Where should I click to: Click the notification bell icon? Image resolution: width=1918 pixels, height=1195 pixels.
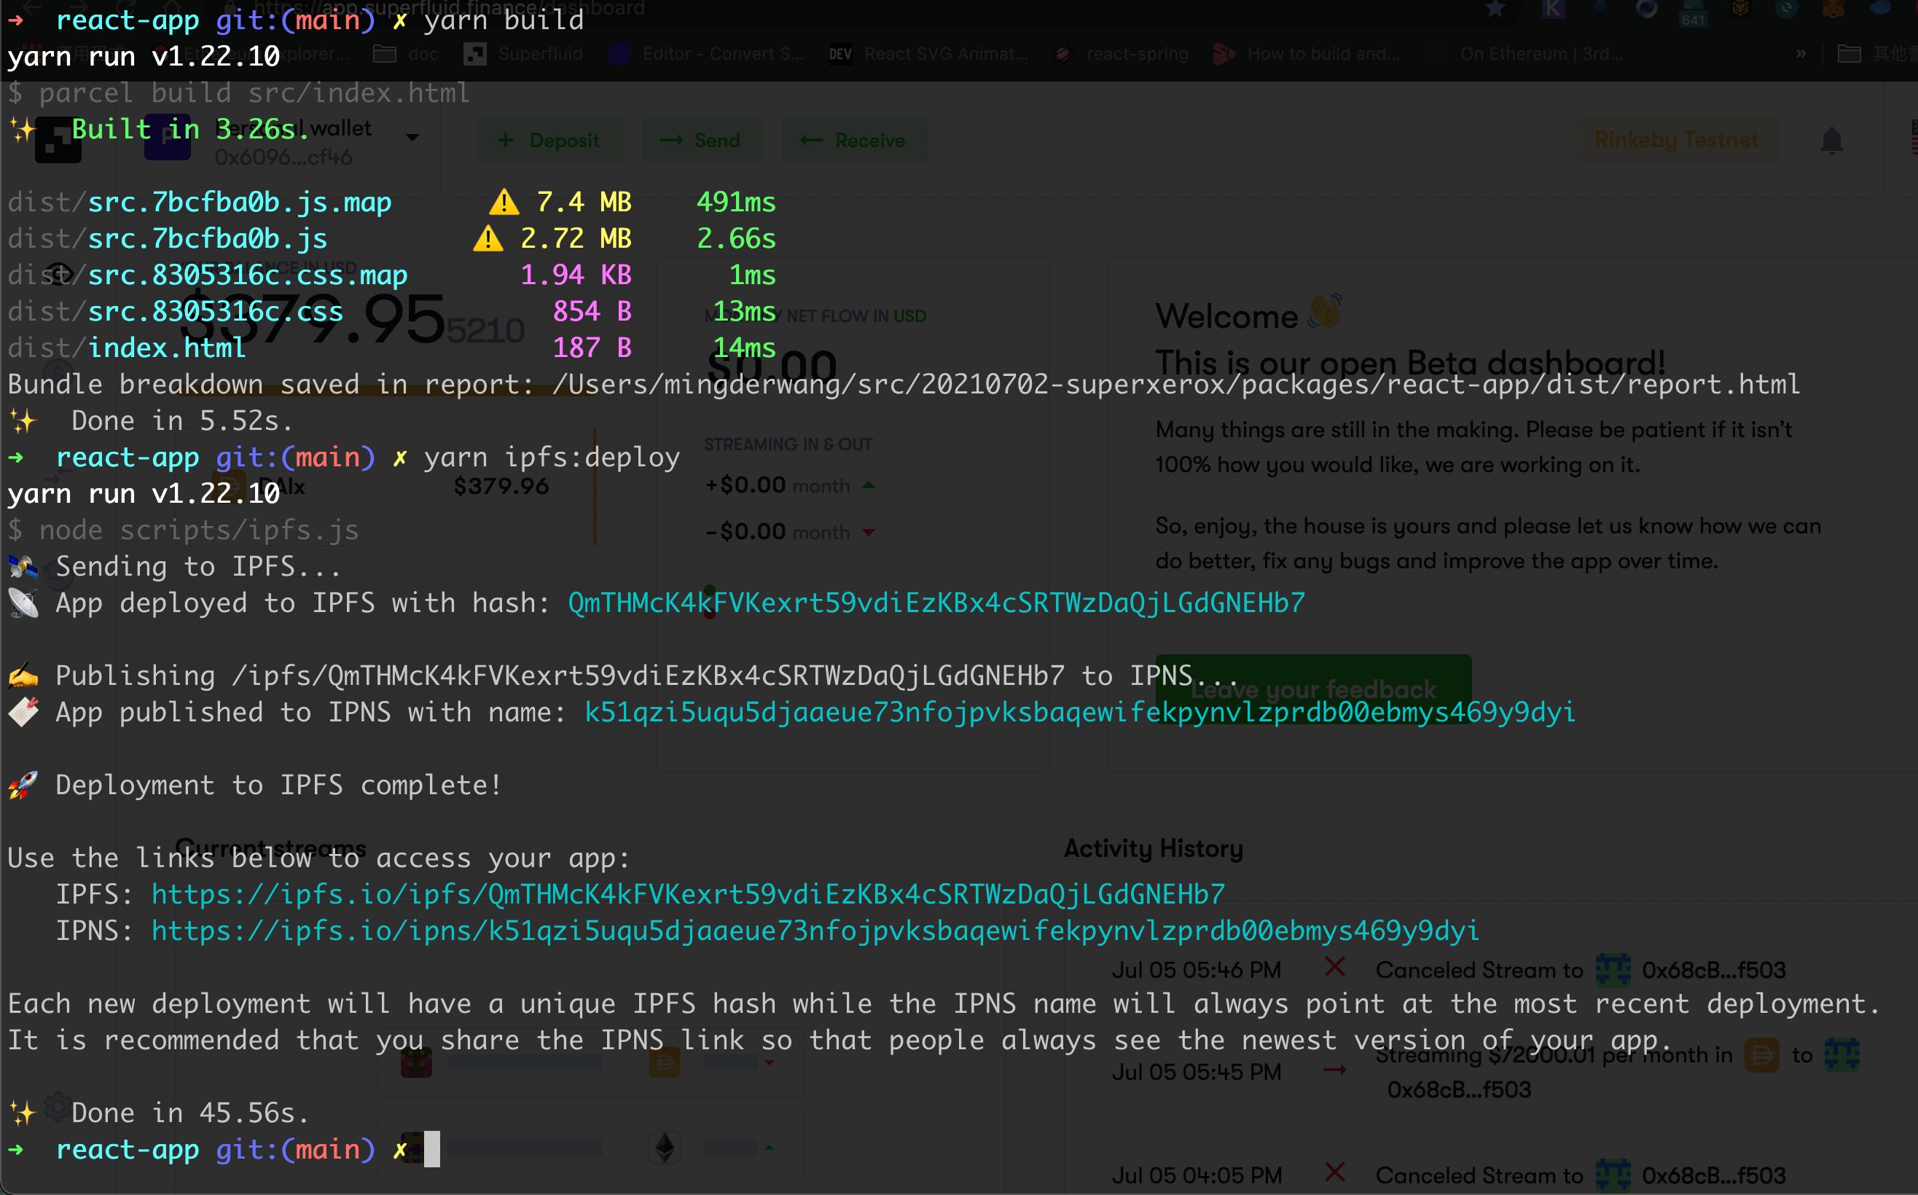tap(1831, 141)
